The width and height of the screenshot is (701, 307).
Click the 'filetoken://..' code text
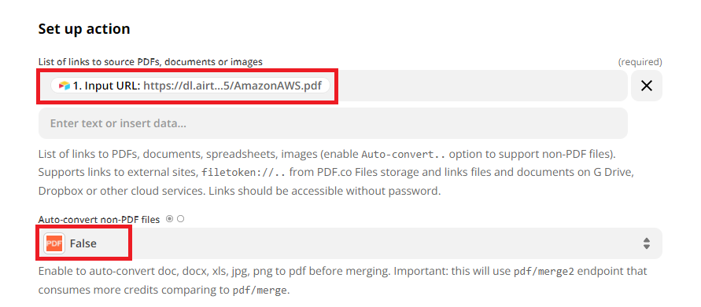click(243, 174)
